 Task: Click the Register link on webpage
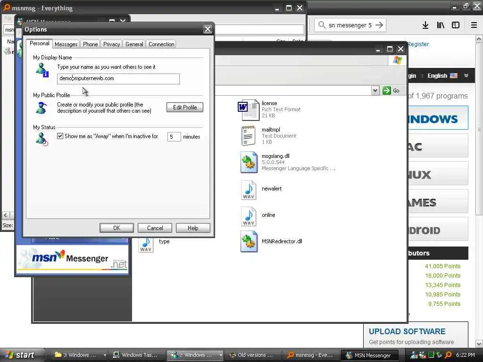(x=418, y=44)
